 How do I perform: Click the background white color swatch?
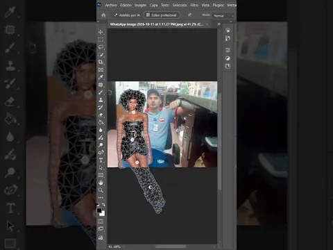coord(103,214)
